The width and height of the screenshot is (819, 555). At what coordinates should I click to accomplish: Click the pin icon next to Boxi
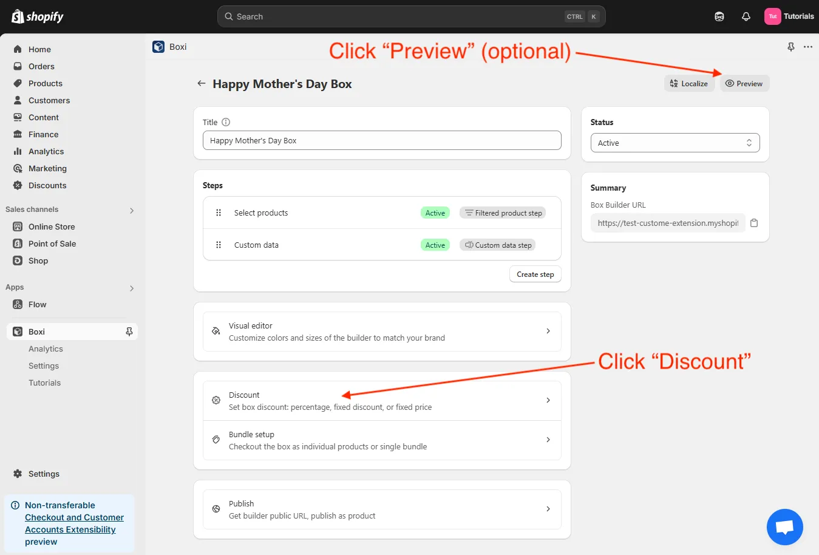pyautogui.click(x=129, y=332)
